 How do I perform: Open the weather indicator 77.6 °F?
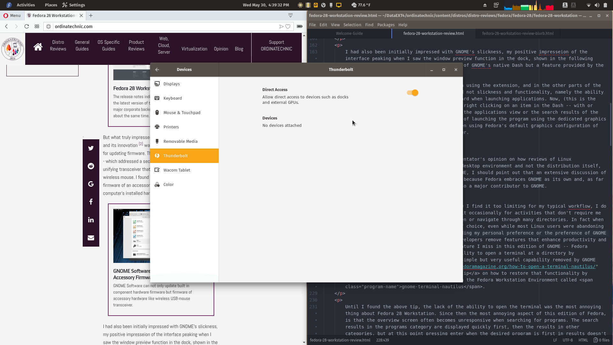pyautogui.click(x=361, y=5)
